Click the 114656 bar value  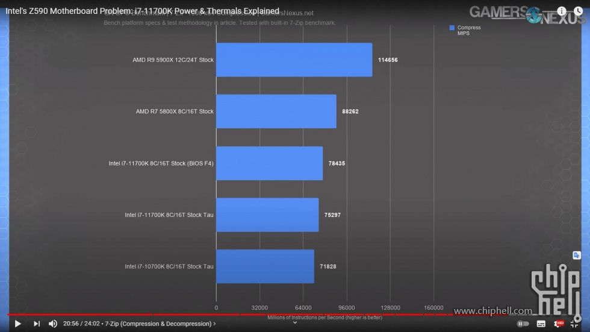[x=388, y=60]
